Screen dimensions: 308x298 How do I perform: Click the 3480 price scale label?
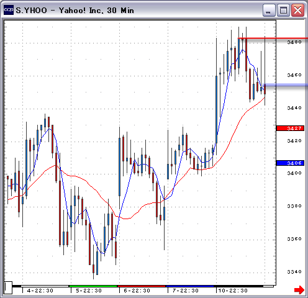(294, 42)
